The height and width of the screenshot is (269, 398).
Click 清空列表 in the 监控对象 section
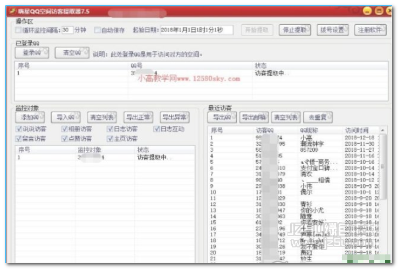[x=102, y=117]
